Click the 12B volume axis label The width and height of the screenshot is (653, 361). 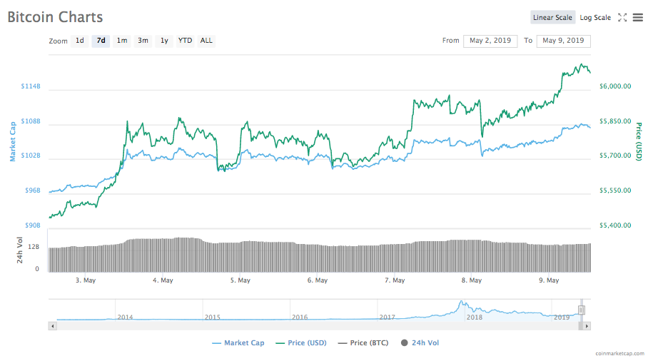tap(34, 247)
